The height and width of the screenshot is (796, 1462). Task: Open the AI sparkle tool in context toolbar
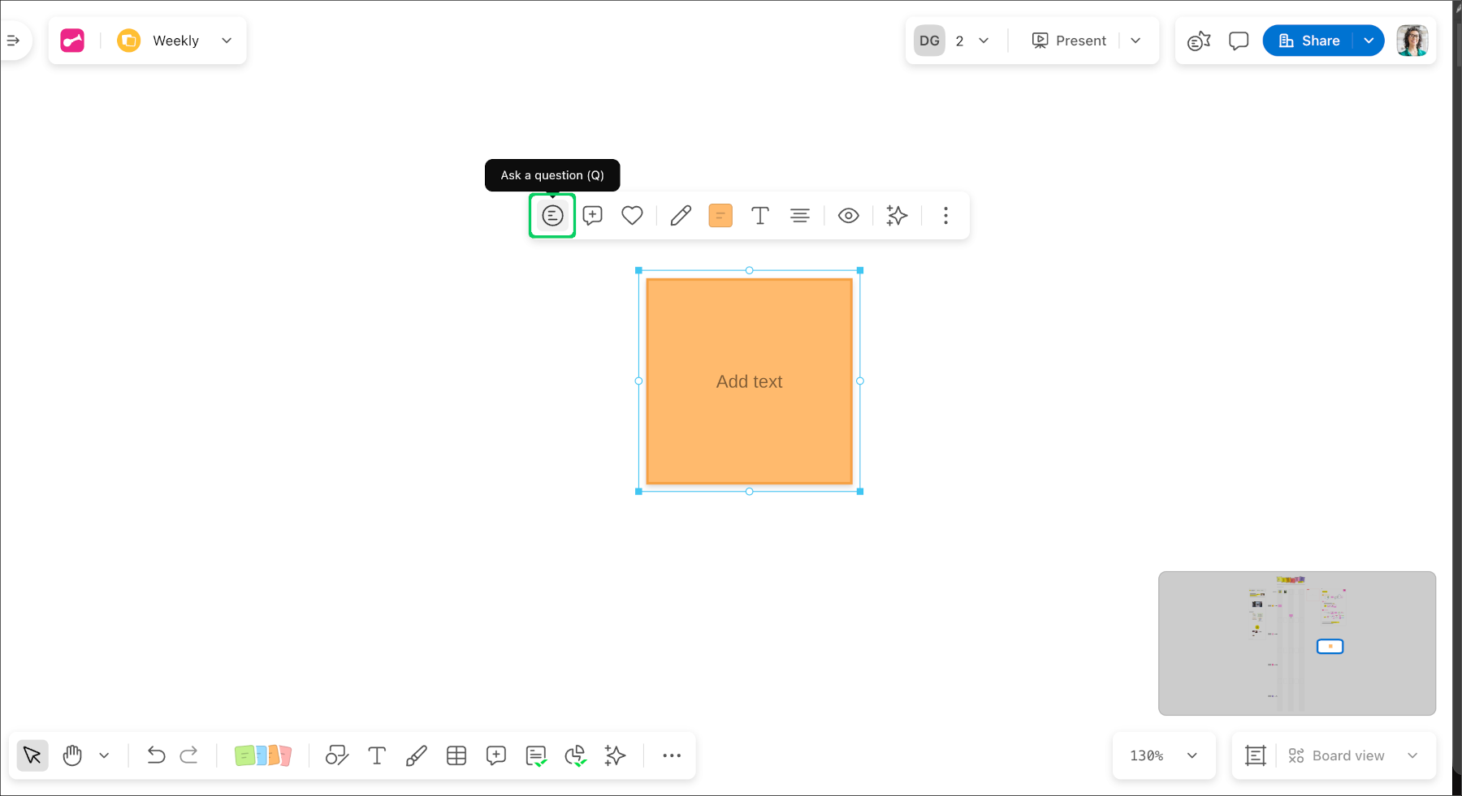[897, 216]
